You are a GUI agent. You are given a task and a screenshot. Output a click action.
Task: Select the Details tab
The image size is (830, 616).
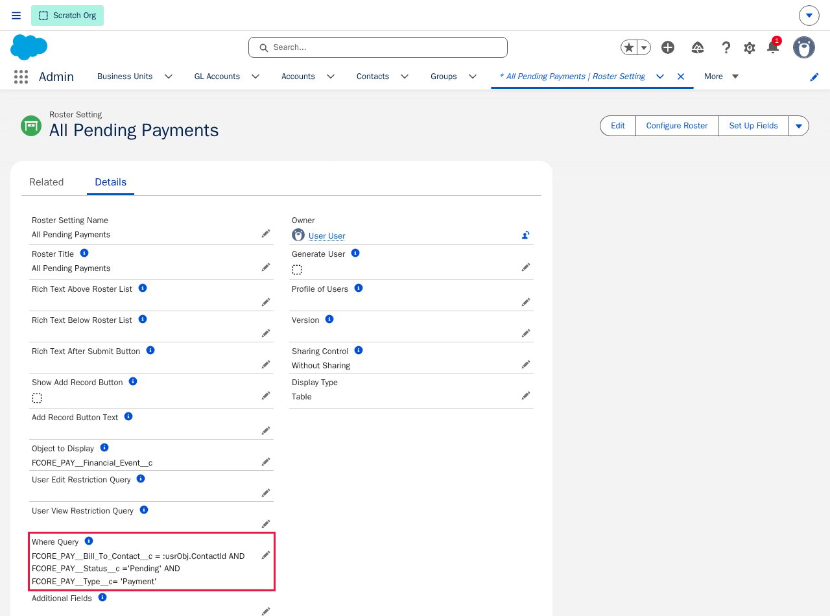click(x=111, y=182)
